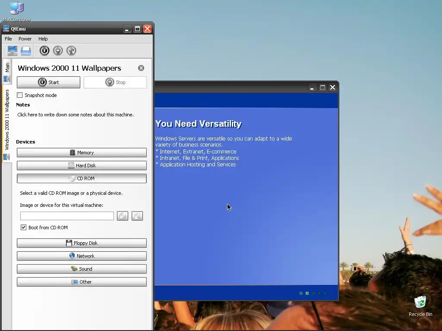Click the QtEmu title bar icon
This screenshot has width=442, height=331.
coord(6,29)
